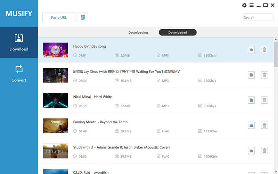Select the Download sidebar section

point(19,42)
